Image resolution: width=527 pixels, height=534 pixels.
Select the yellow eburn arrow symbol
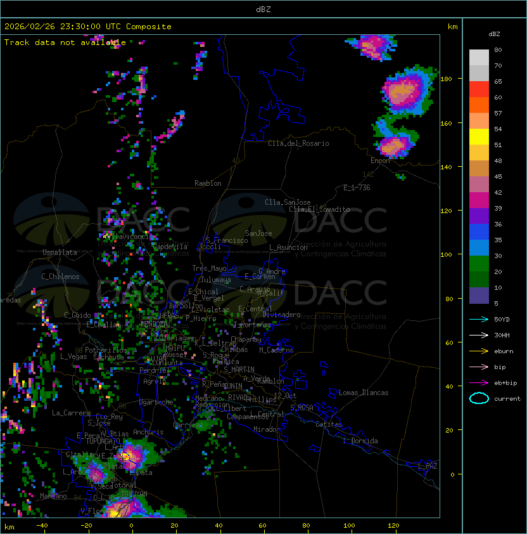[x=479, y=351]
